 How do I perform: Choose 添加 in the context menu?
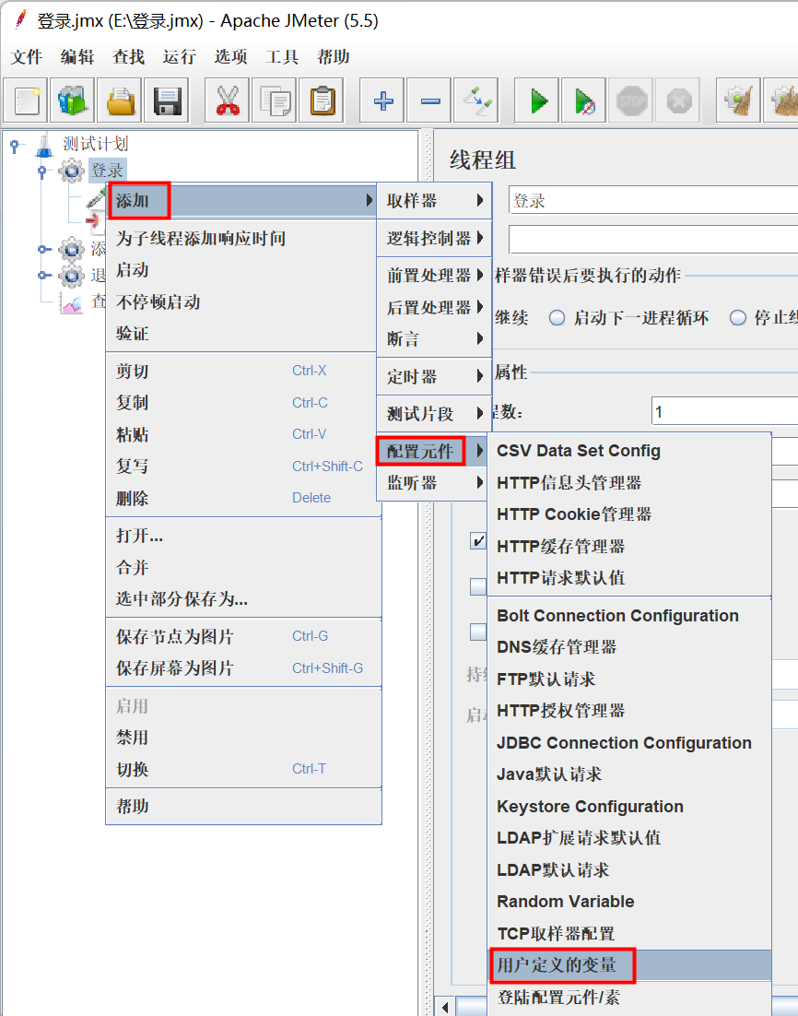241,201
